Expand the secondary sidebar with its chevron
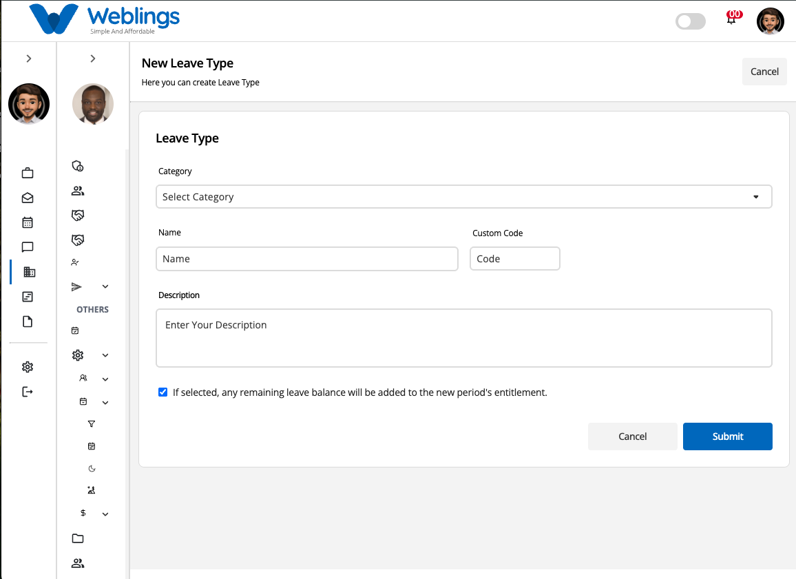 93,59
